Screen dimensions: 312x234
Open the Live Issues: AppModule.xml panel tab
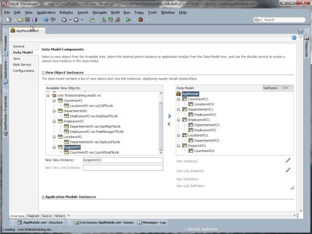104,222
